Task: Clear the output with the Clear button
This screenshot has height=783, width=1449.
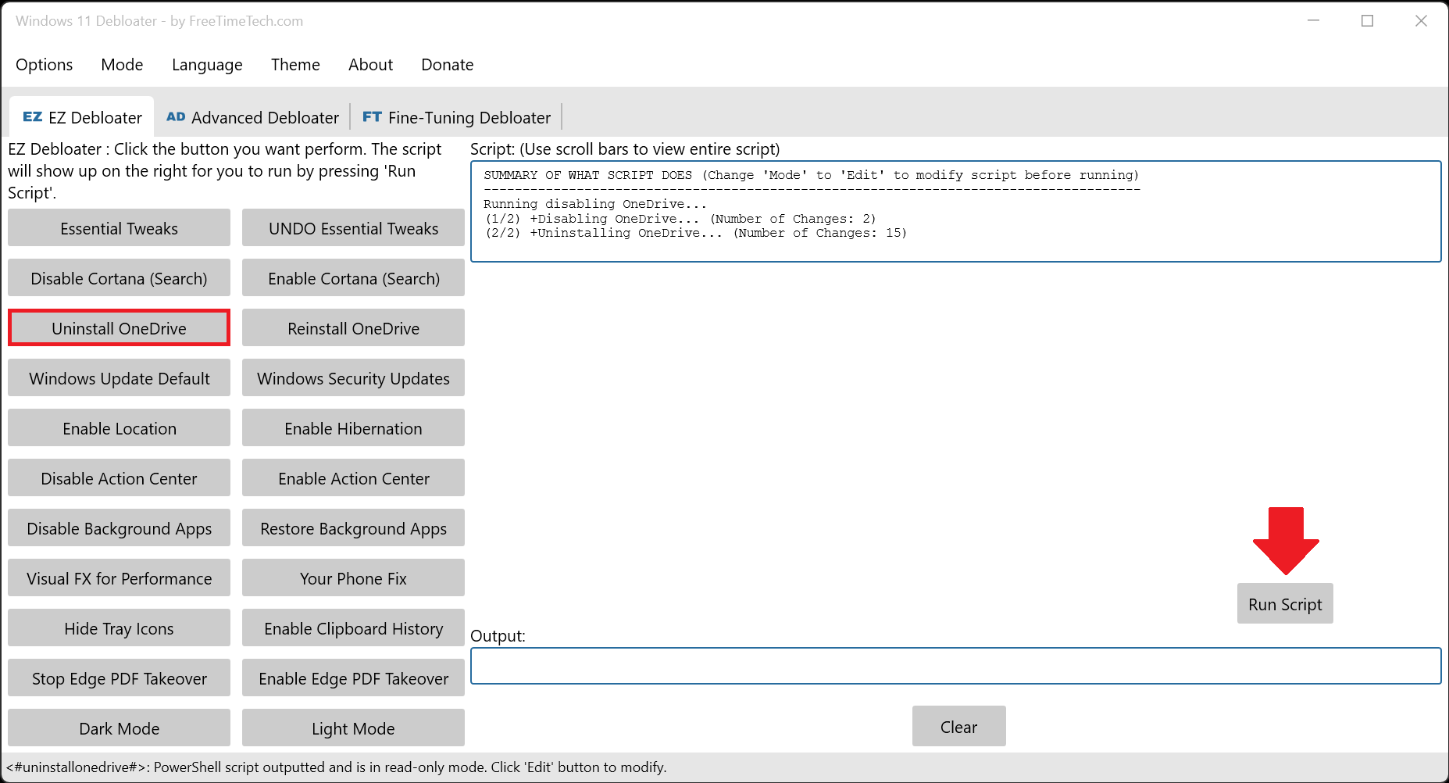Action: pyautogui.click(x=958, y=726)
